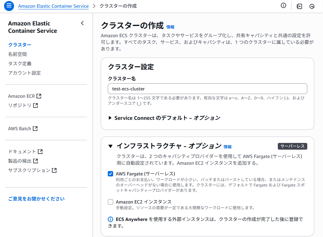Click into the クラスター名 input field

click(x=208, y=89)
